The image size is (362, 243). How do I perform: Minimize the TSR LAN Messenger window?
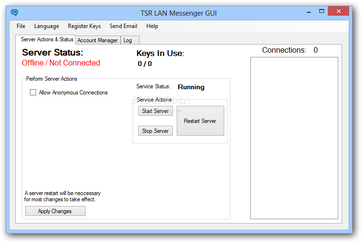[309, 11]
